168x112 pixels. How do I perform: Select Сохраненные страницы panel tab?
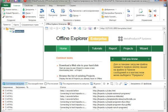click(x=30, y=25)
